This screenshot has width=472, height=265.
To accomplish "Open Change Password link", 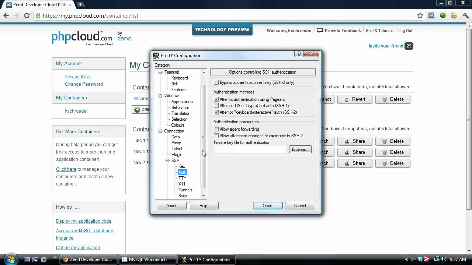I will click(84, 84).
